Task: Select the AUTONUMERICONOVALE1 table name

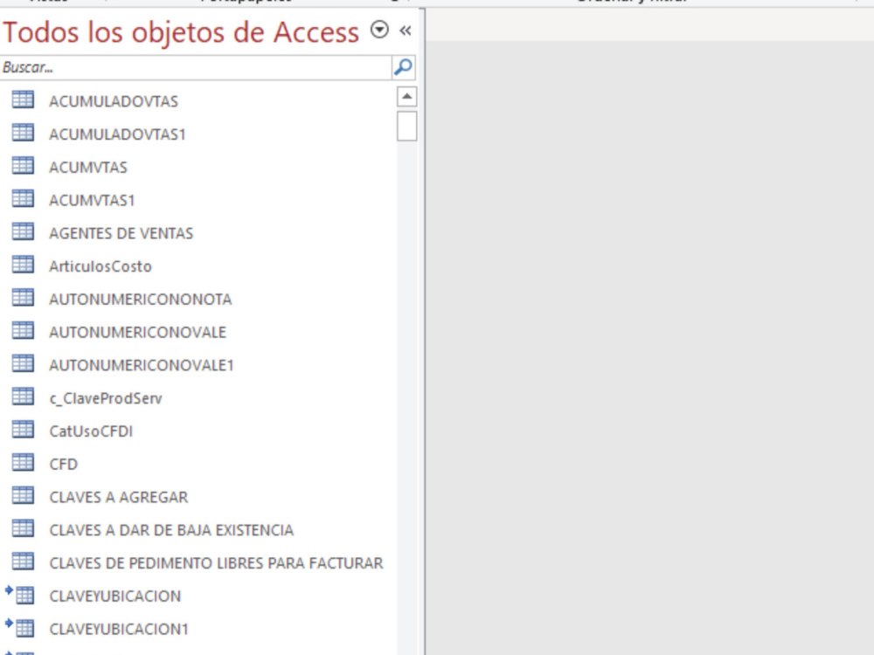Action: pos(141,365)
